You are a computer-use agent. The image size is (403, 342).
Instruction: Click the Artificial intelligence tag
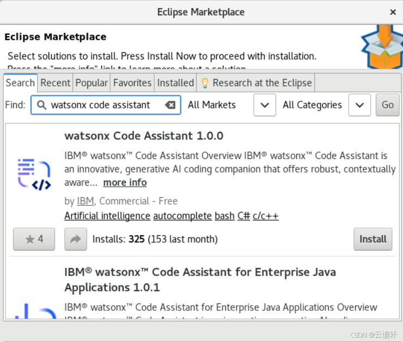[107, 216]
